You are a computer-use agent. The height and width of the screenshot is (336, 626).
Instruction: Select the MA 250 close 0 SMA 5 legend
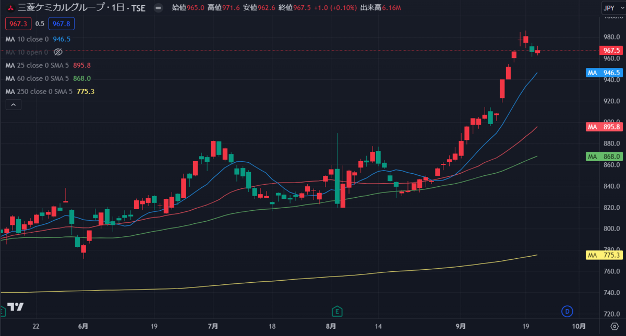[x=50, y=91]
